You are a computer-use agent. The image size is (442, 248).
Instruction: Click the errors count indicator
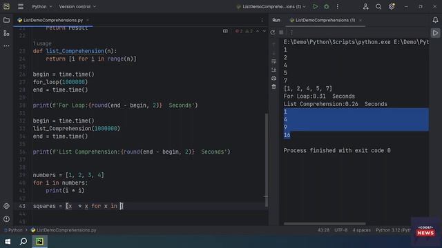pos(239,31)
